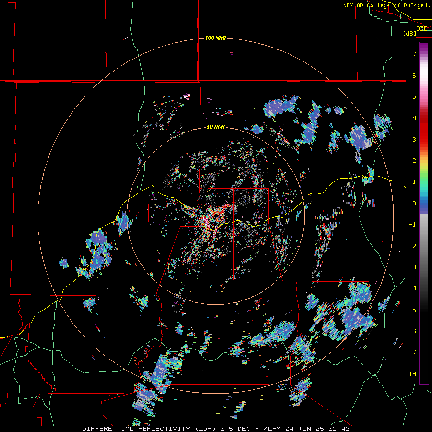Click the scale label -7
Image resolution: width=432 pixels, height=432 pixels.
coord(412,352)
